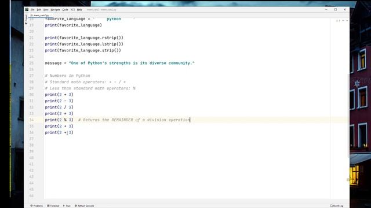371x208 pixels.
Task: Click the 'message' variable name on line 25
Action: pyautogui.click(x=53, y=63)
